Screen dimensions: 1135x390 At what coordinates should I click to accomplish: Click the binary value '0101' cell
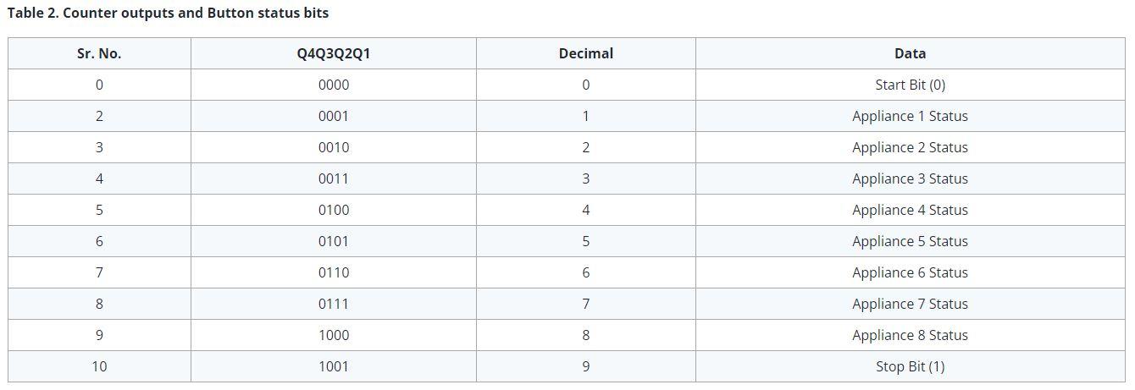(333, 241)
